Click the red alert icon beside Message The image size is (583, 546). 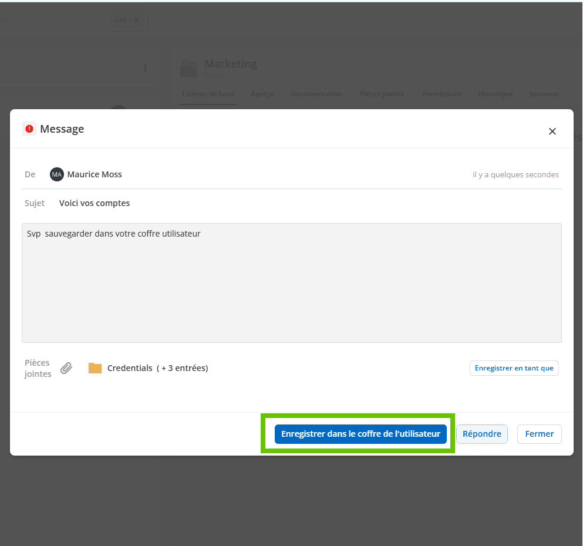(29, 129)
